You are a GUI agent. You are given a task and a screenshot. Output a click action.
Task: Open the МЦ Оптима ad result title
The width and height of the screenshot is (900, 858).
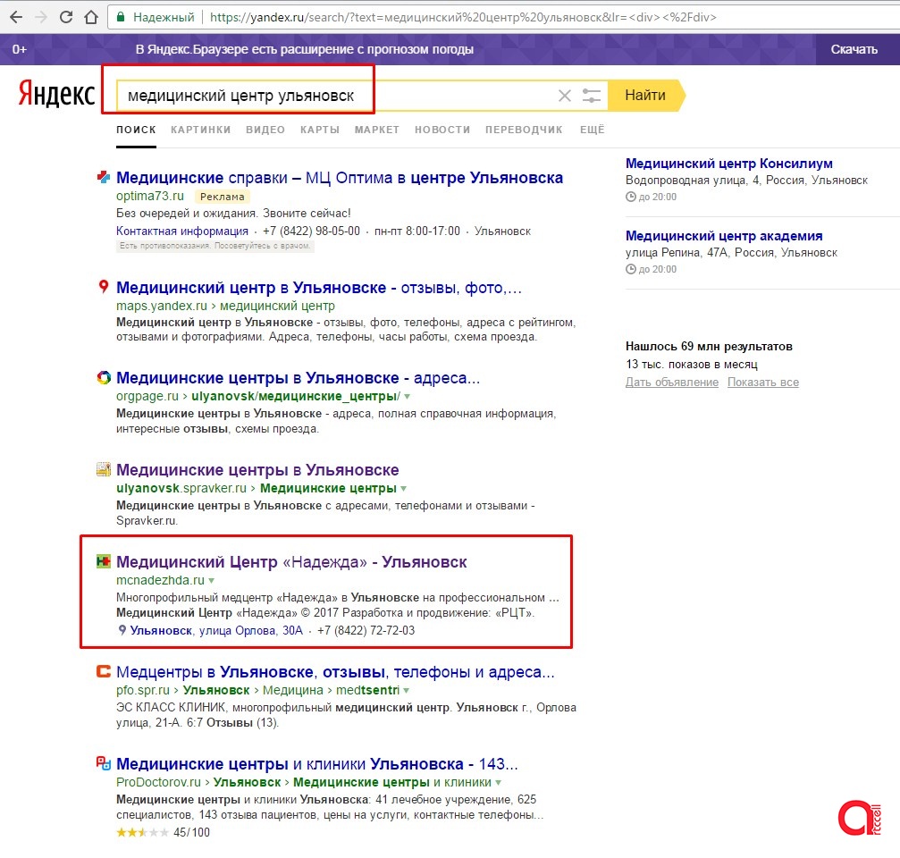[340, 177]
